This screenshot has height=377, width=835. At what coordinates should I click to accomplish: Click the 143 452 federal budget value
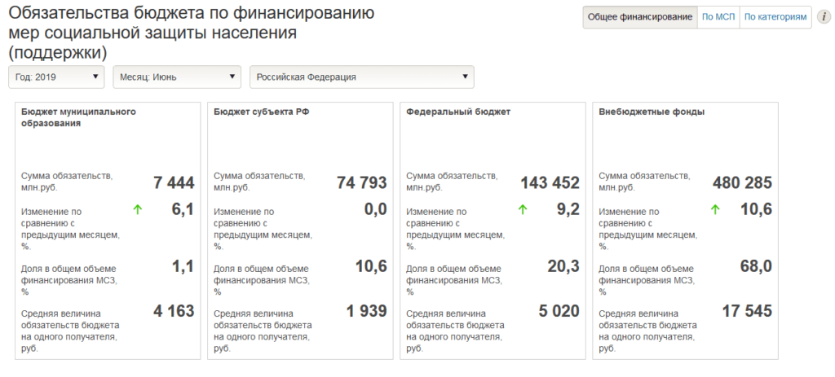550,182
